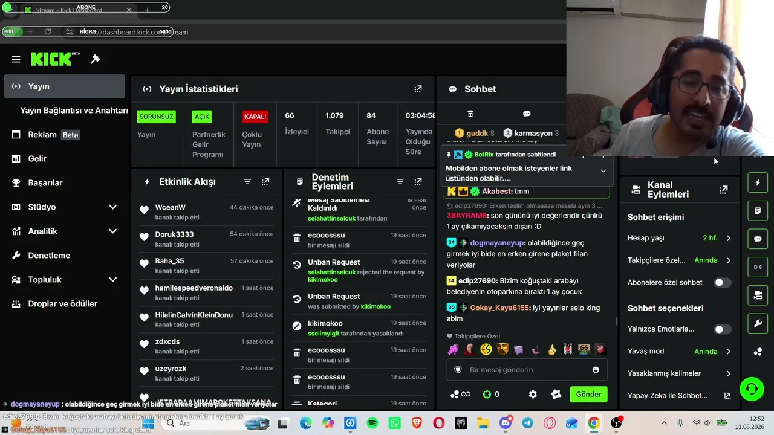Open WhatsApp from the taskbar
The width and height of the screenshot is (774, 435).
394,424
